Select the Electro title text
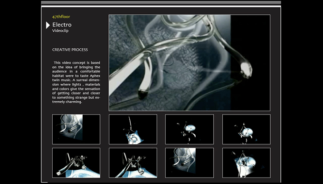This screenshot has height=184, width=323. click(x=62, y=25)
